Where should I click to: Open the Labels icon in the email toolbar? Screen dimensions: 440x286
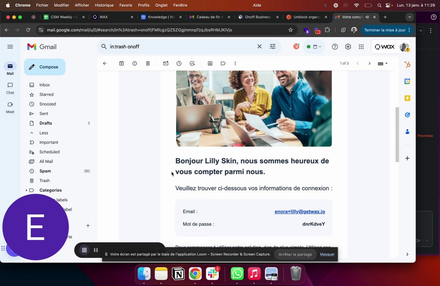(x=223, y=63)
